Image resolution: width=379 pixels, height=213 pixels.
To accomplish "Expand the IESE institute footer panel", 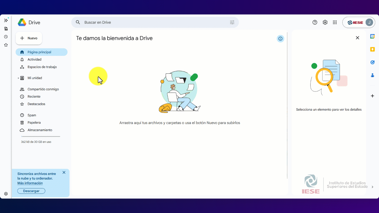I will tap(372, 187).
